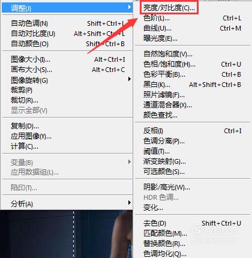Select 计算(C) calculations entry
The height and width of the screenshot is (258, 252).
tap(67, 146)
